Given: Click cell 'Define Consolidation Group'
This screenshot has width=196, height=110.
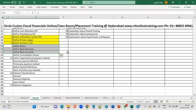Looking at the screenshot, I should (36, 55).
